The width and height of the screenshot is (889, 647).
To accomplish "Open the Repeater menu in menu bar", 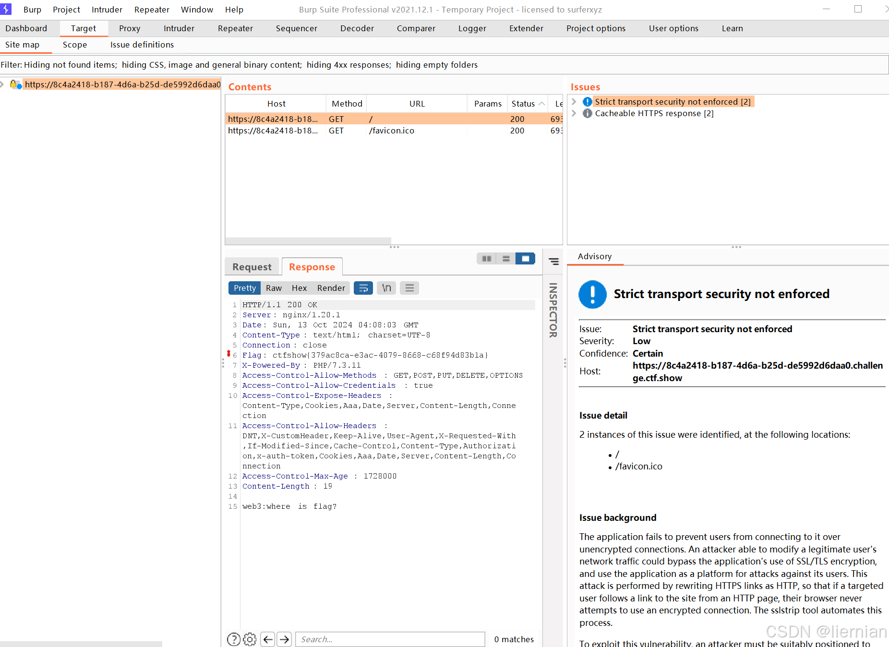I will point(152,10).
